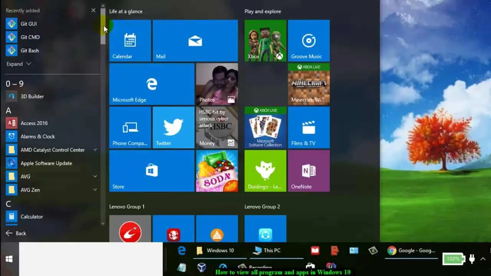
Task: Open Access 2016
Action: click(x=34, y=123)
